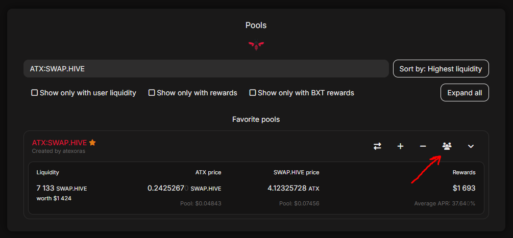The image size is (513, 238).
Task: Select the Rewards $1 693 value
Action: (464, 188)
